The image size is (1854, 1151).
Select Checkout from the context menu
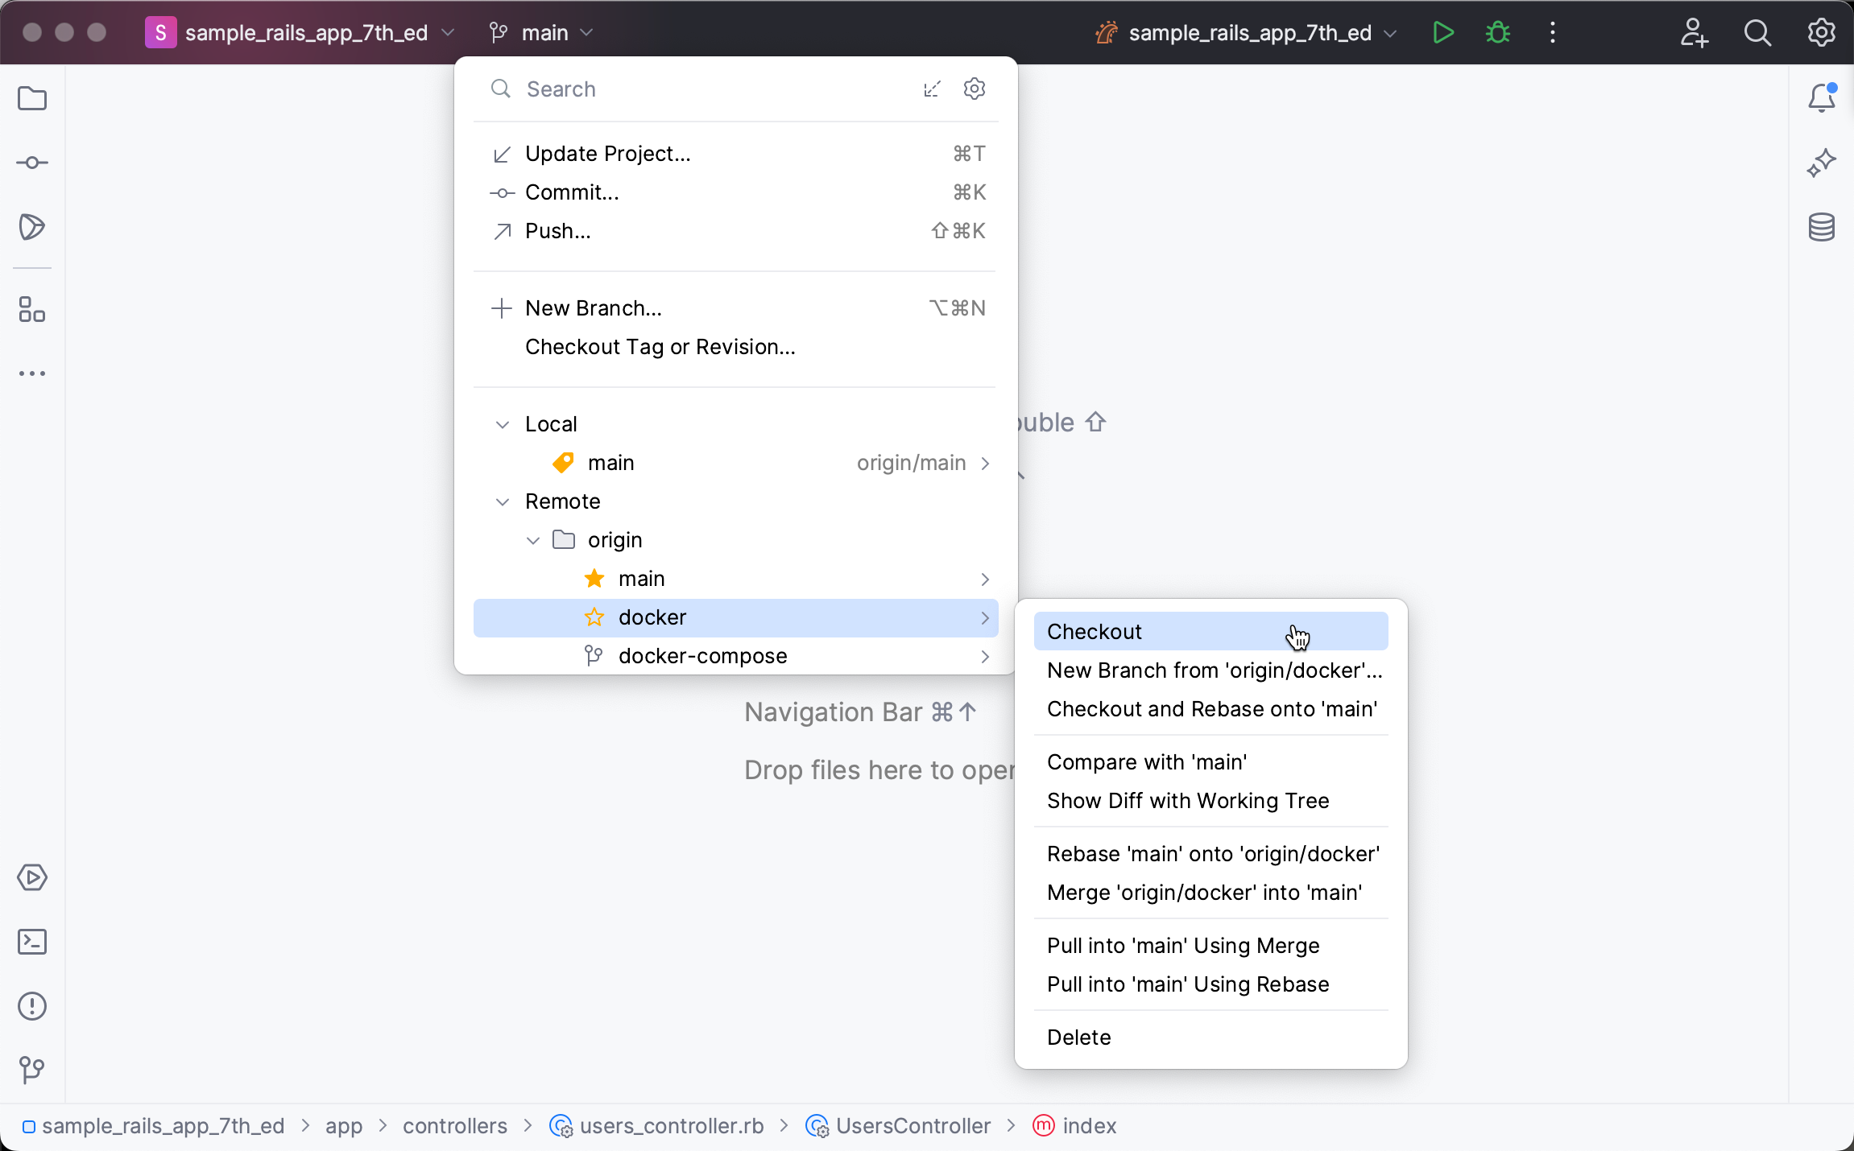click(x=1095, y=631)
